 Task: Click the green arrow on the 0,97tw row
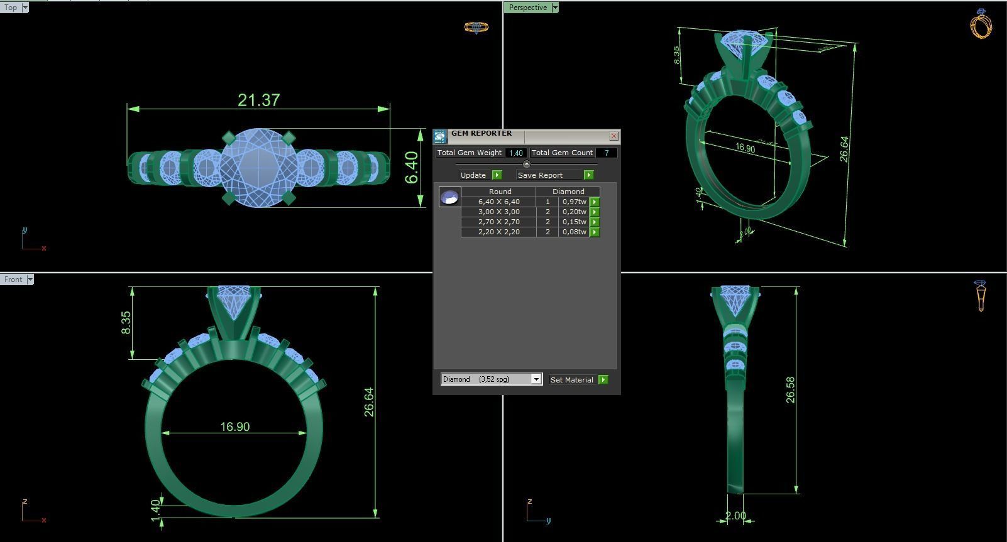(x=595, y=202)
